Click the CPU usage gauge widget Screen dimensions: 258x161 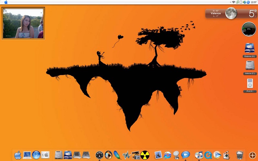tap(249, 29)
